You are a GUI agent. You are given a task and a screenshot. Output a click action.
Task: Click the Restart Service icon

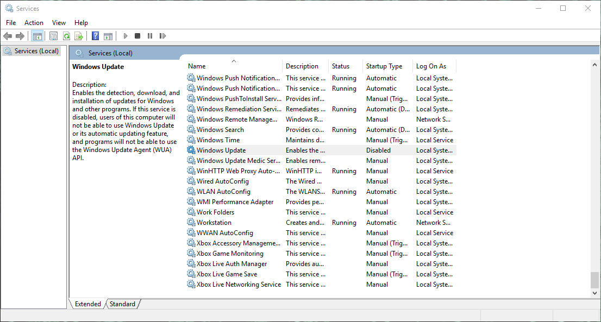coord(162,36)
